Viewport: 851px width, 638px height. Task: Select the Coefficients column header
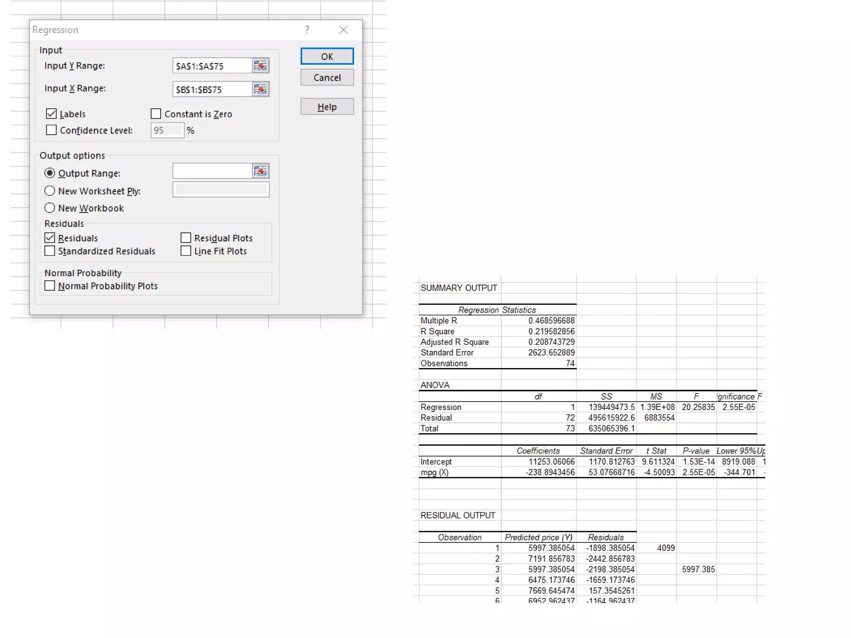pyautogui.click(x=539, y=451)
